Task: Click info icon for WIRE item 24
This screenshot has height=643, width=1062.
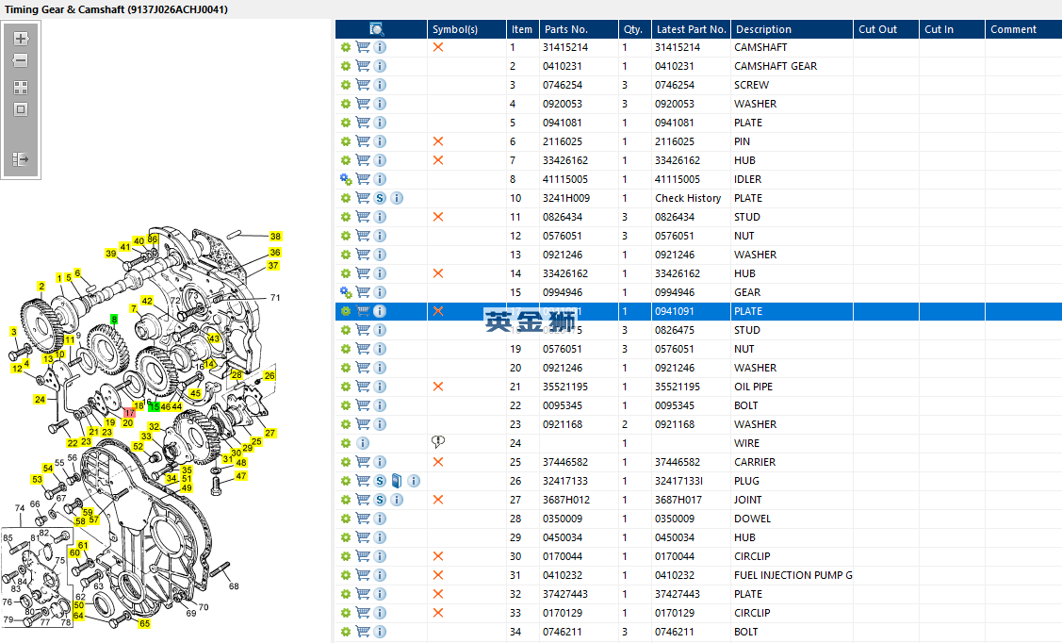Action: pyautogui.click(x=363, y=443)
